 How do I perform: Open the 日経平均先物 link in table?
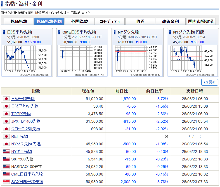click(23, 99)
